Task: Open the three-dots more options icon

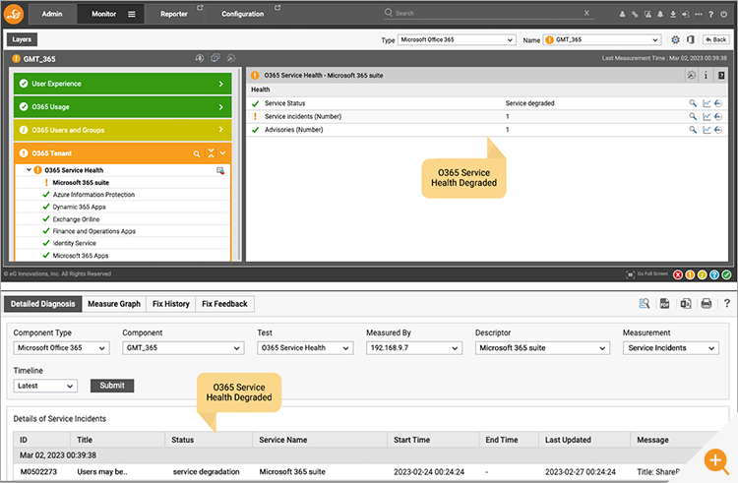Action: tap(699, 14)
